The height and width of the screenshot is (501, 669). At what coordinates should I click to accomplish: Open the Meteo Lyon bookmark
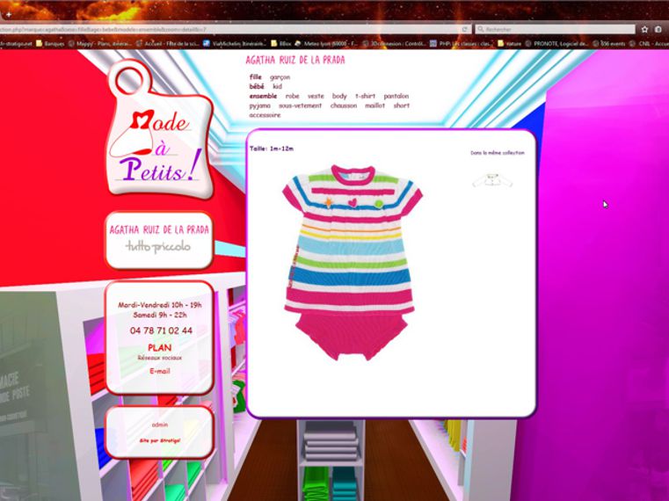[x=326, y=44]
